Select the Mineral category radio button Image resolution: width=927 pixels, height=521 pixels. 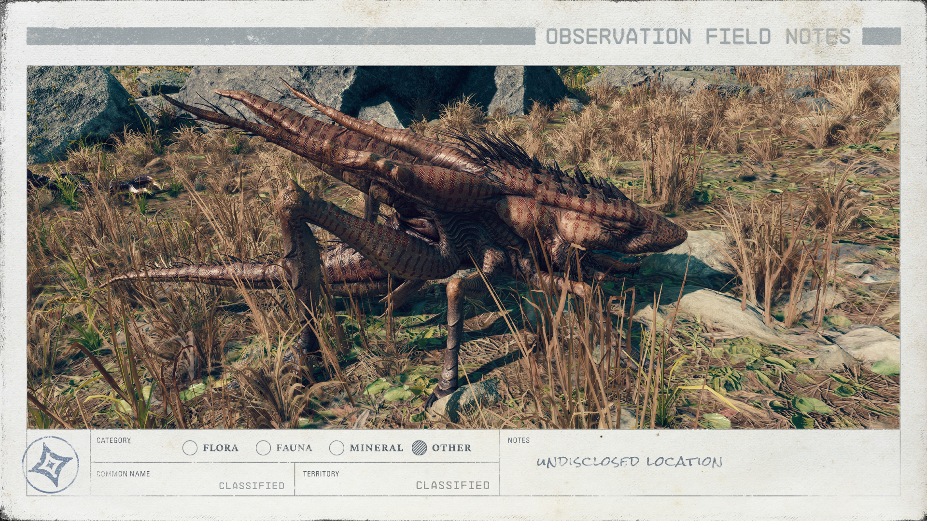(x=337, y=448)
